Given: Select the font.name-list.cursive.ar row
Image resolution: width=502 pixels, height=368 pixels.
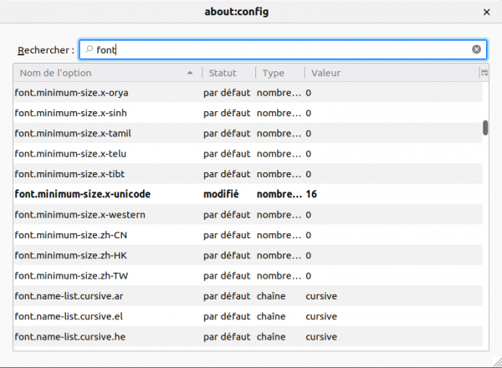Looking at the screenshot, I should click(69, 296).
